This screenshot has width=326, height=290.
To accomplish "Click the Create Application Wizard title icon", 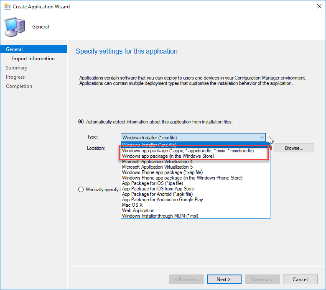I will [x=7, y=6].
